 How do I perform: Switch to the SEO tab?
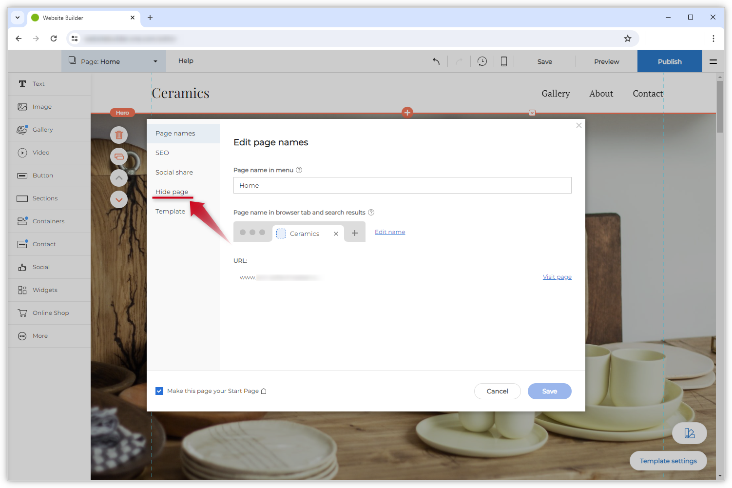point(162,153)
